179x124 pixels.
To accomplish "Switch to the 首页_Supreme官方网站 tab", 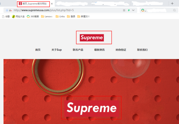I will [33, 4].
